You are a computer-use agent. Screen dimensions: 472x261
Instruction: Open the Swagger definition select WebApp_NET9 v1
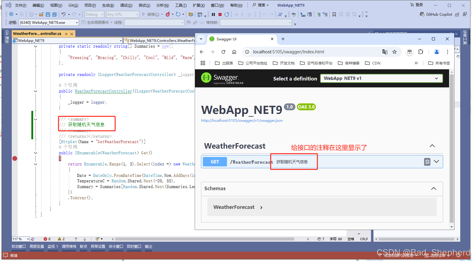tap(381, 78)
